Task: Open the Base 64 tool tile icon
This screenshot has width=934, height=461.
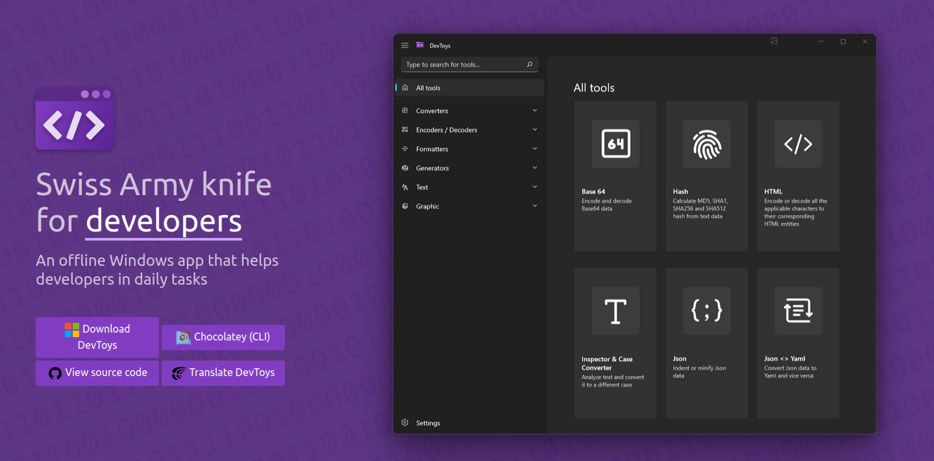Action: pos(615,144)
